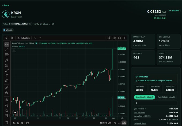Toggle hide all drawings eye icon
Image resolution: width=182 pixels, height=126 pixels.
[7, 115]
